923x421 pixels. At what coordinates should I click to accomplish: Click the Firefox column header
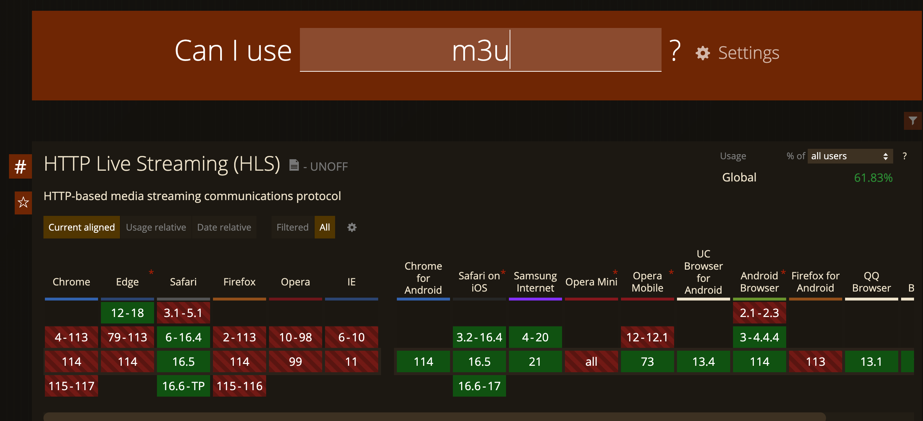coord(240,282)
